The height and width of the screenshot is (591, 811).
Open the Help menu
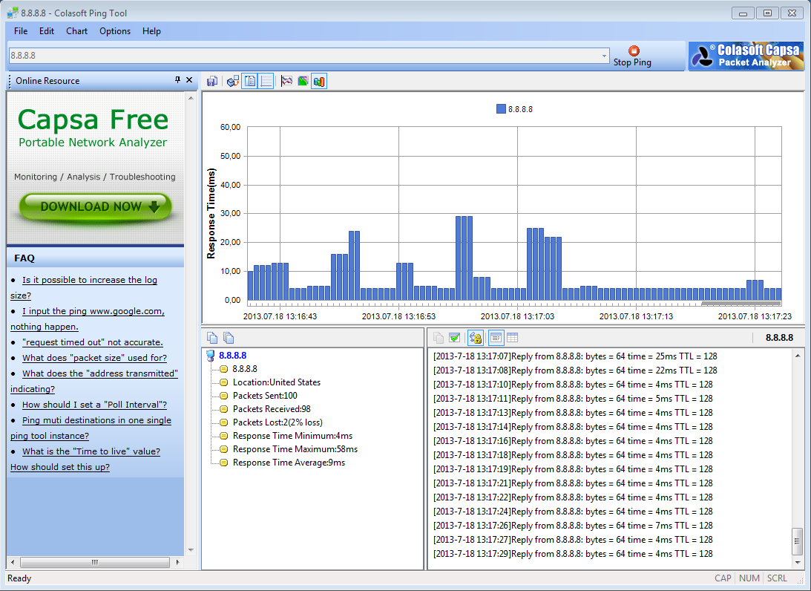[x=151, y=31]
